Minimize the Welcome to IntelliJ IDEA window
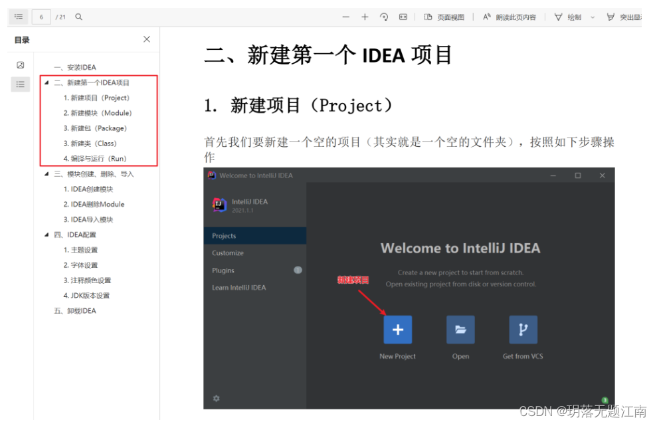This screenshot has width=657, height=424. click(x=553, y=175)
